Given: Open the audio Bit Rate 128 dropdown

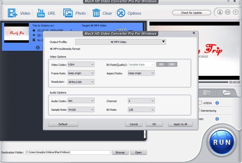Looking at the screenshot, I should coord(141,109).
